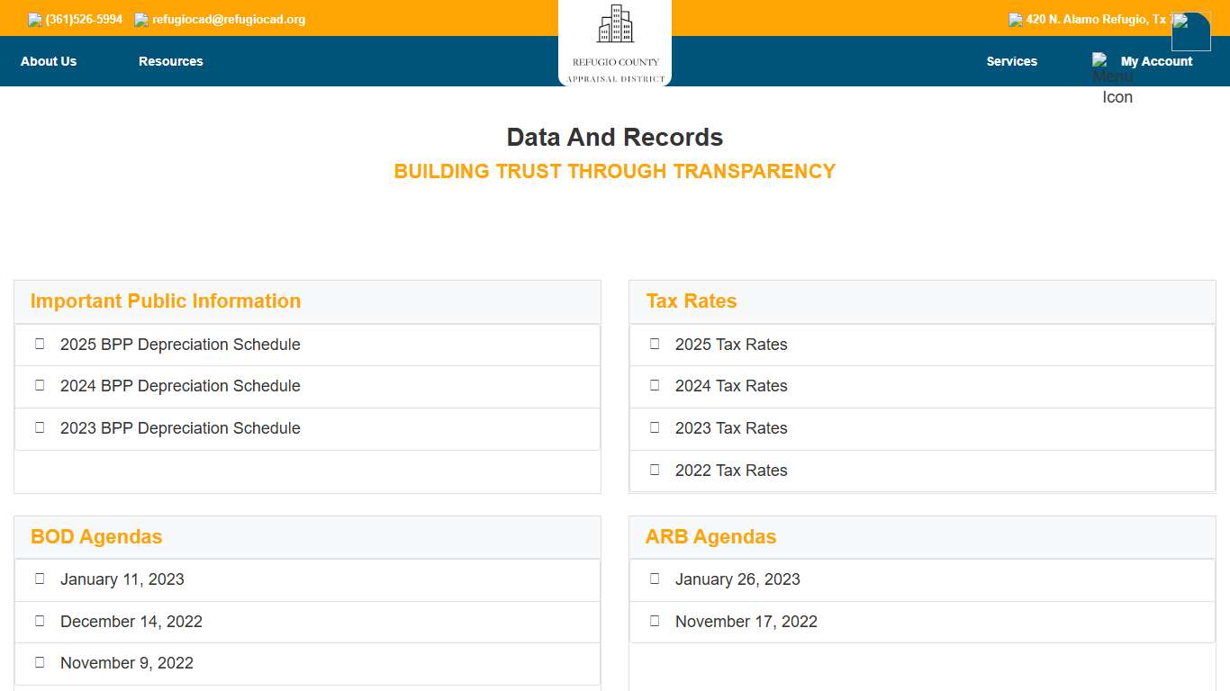Image resolution: width=1230 pixels, height=691 pixels.
Task: Open the November 17, 2022 ARB agenda
Action: (x=746, y=622)
